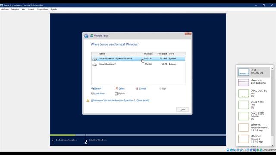Image resolution: width=276 pixels, height=155 pixels.
Task: Click the setup progress bar
Action: point(138,135)
